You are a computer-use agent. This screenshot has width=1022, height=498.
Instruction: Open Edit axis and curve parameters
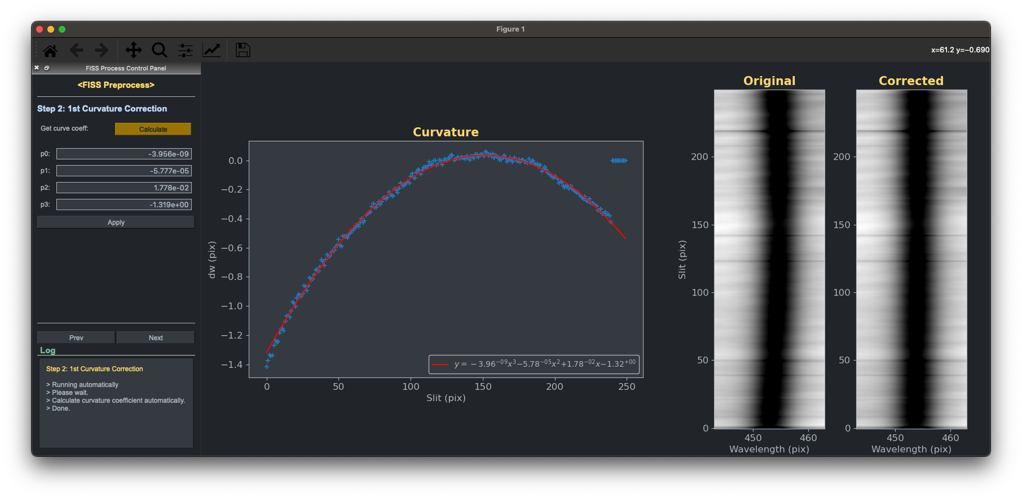coord(212,50)
